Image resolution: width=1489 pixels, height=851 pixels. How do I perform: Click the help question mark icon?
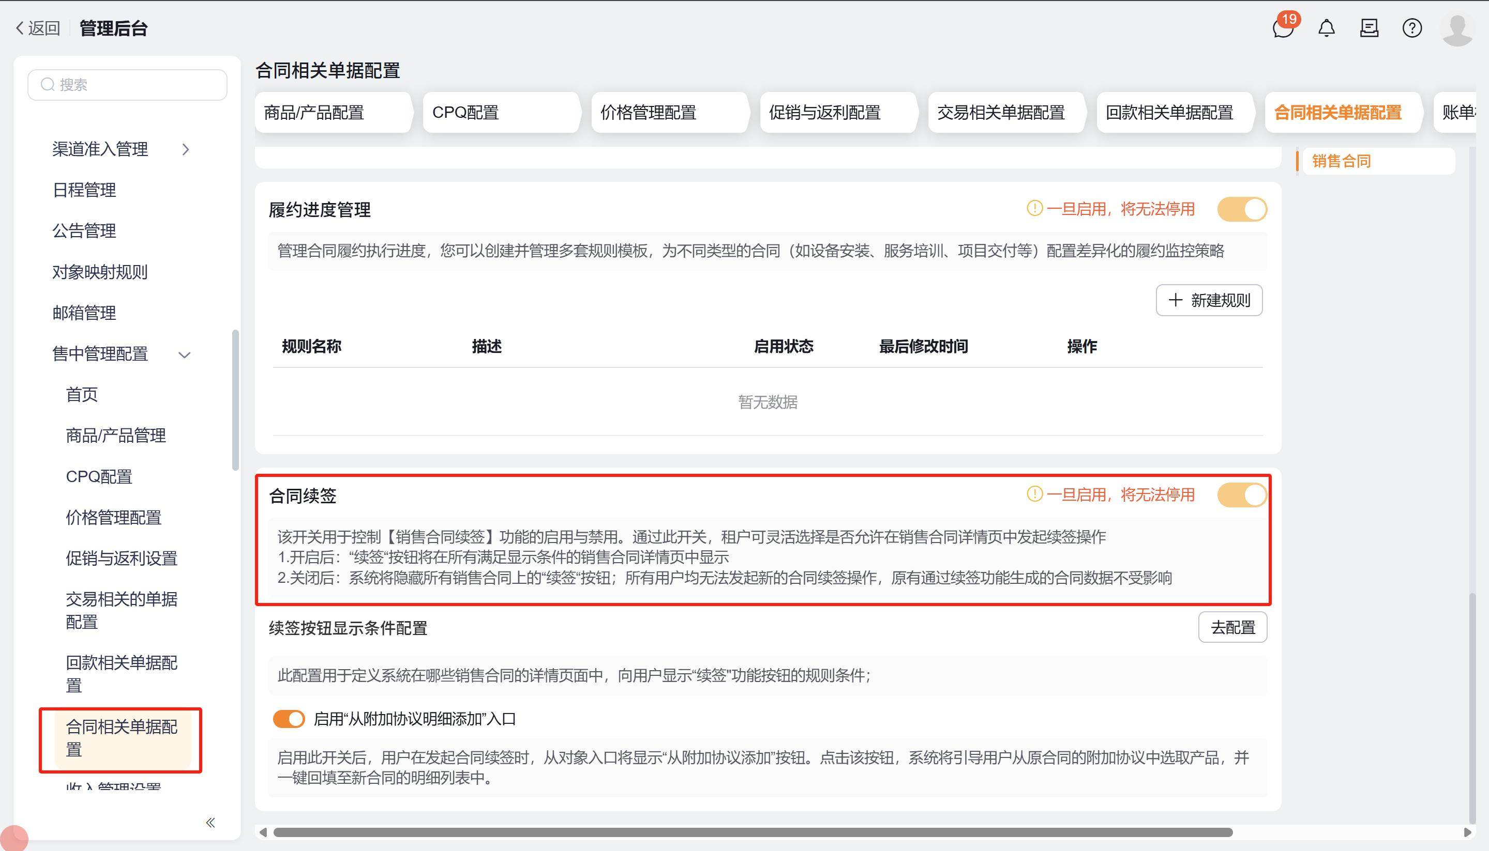click(x=1412, y=27)
